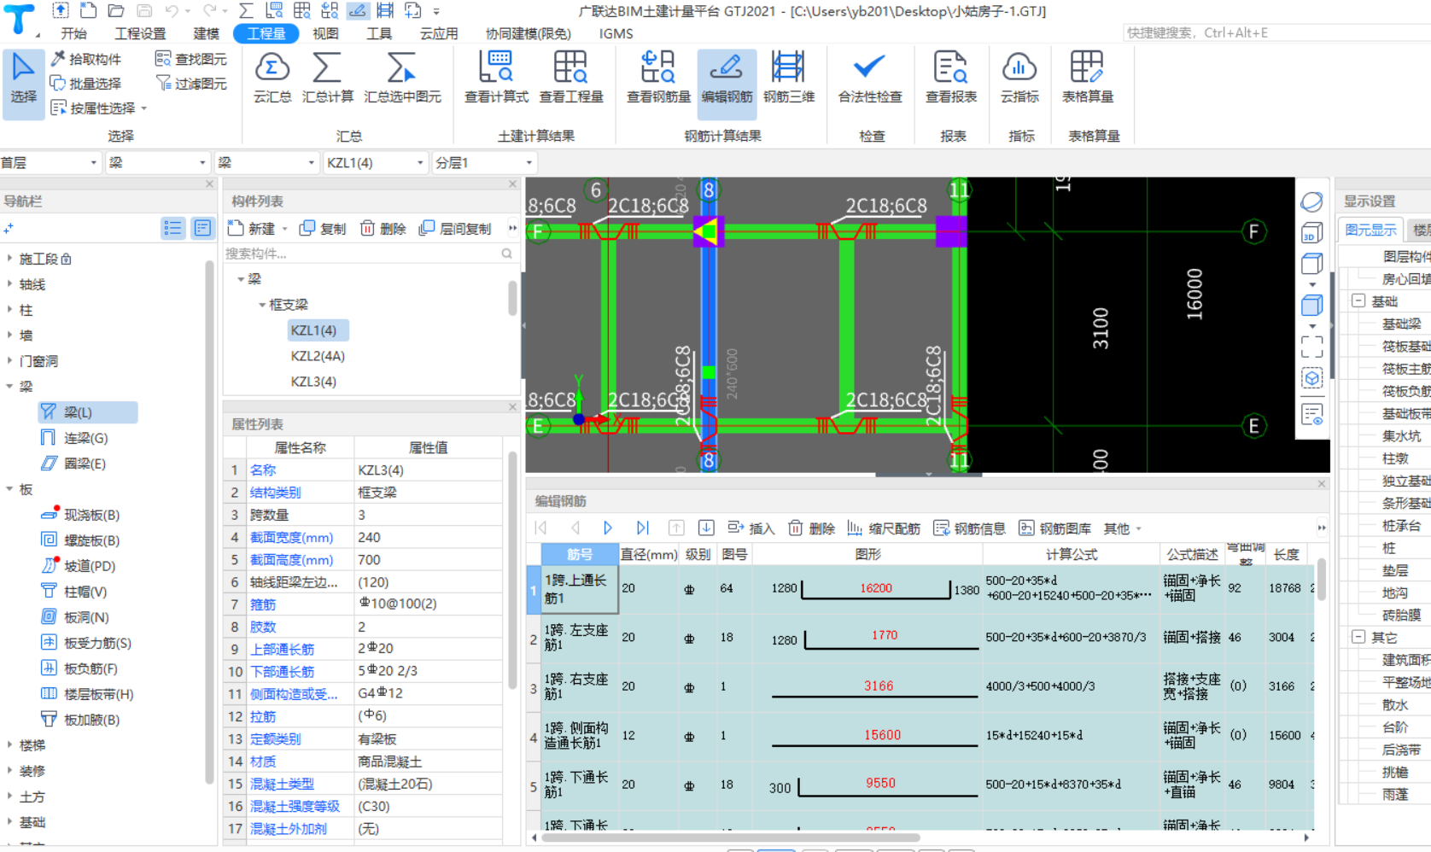The image size is (1431, 852).
Task: Click the 汇总计算 sigma icon
Action: tap(327, 77)
